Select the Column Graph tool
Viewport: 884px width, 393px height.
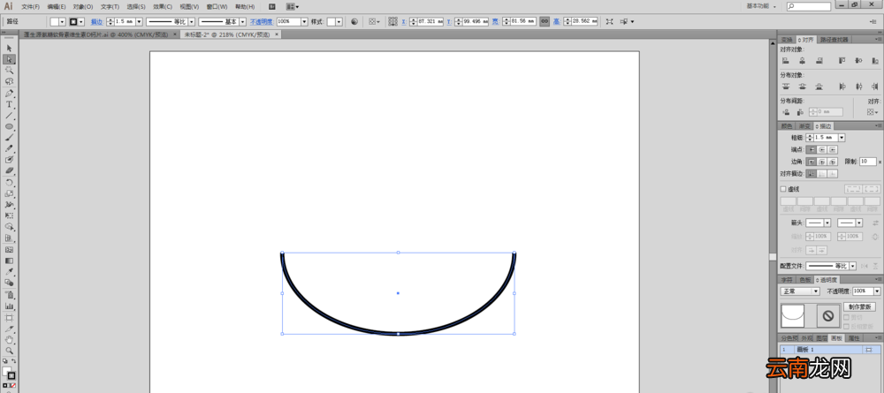9,306
